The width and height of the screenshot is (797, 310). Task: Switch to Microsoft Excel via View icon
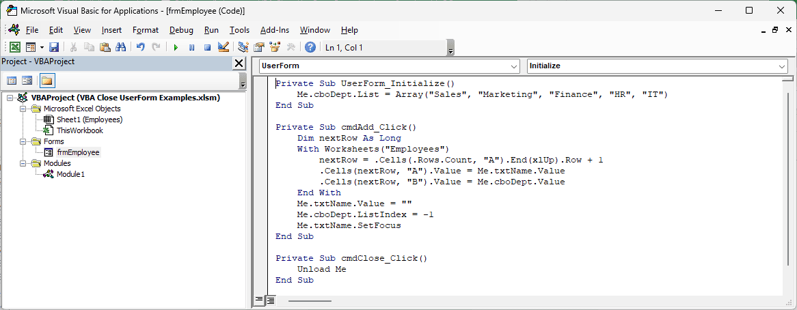pos(15,47)
